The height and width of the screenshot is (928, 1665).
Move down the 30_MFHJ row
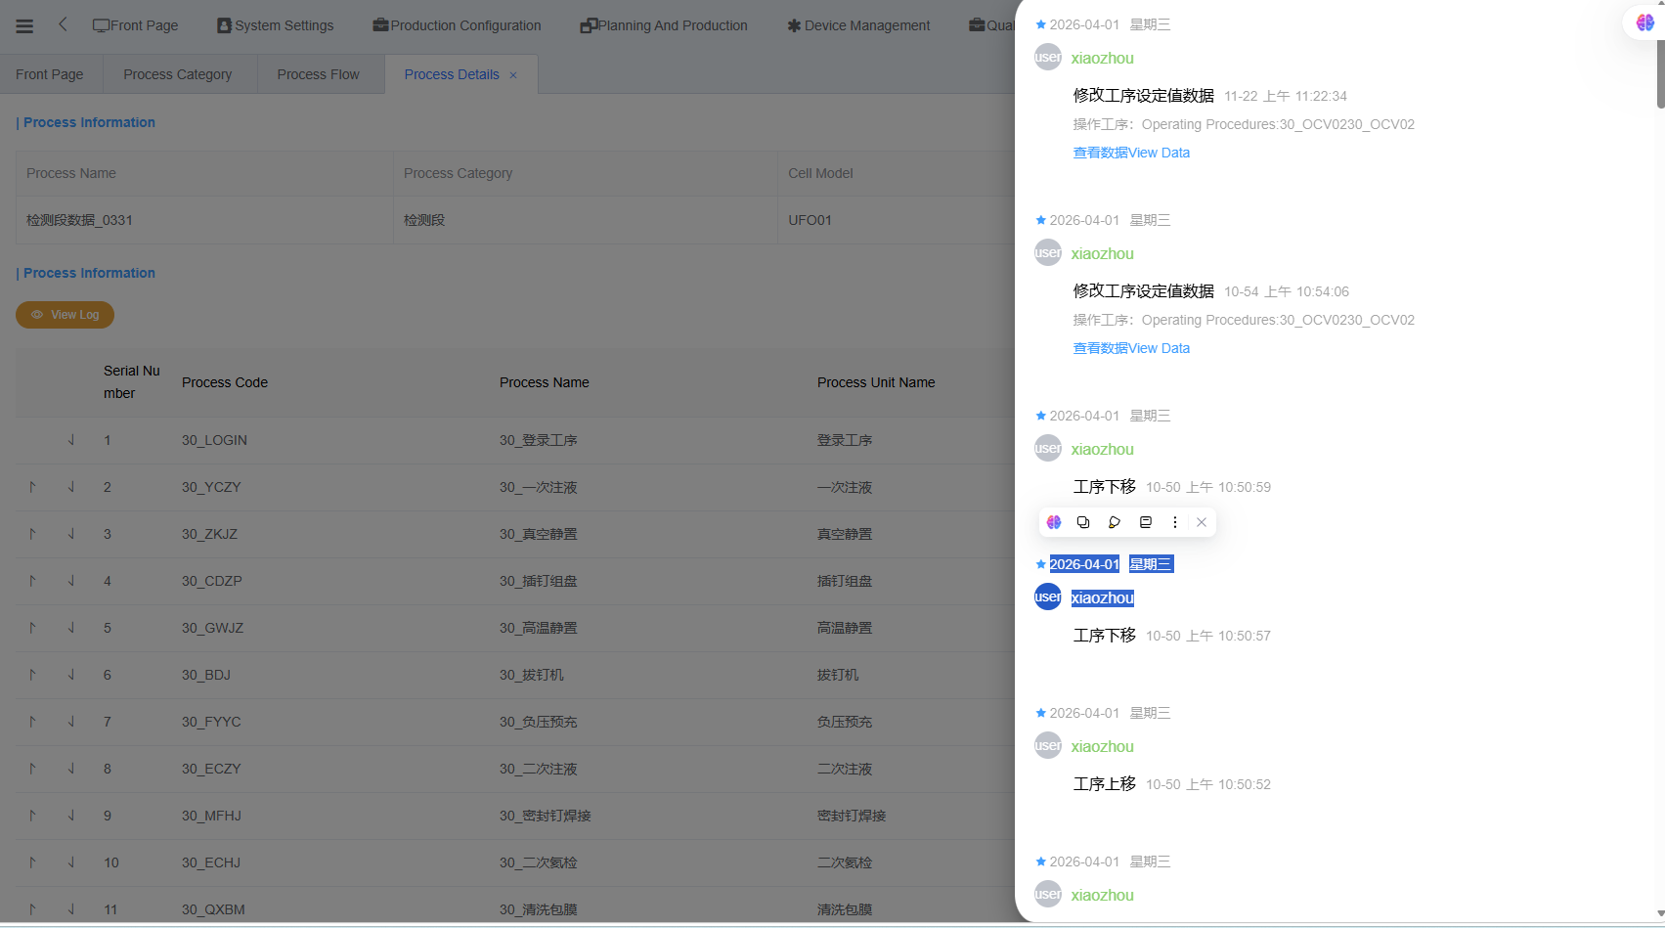pos(71,816)
